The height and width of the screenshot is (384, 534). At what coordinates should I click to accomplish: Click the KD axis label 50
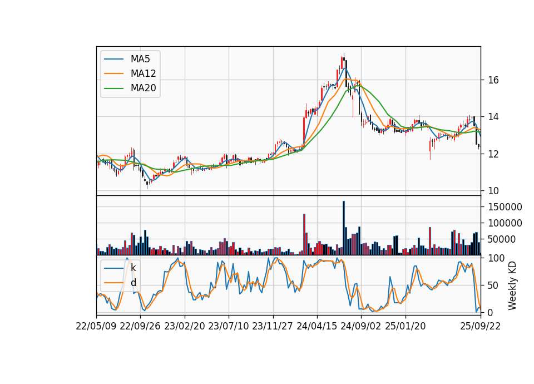(493, 285)
